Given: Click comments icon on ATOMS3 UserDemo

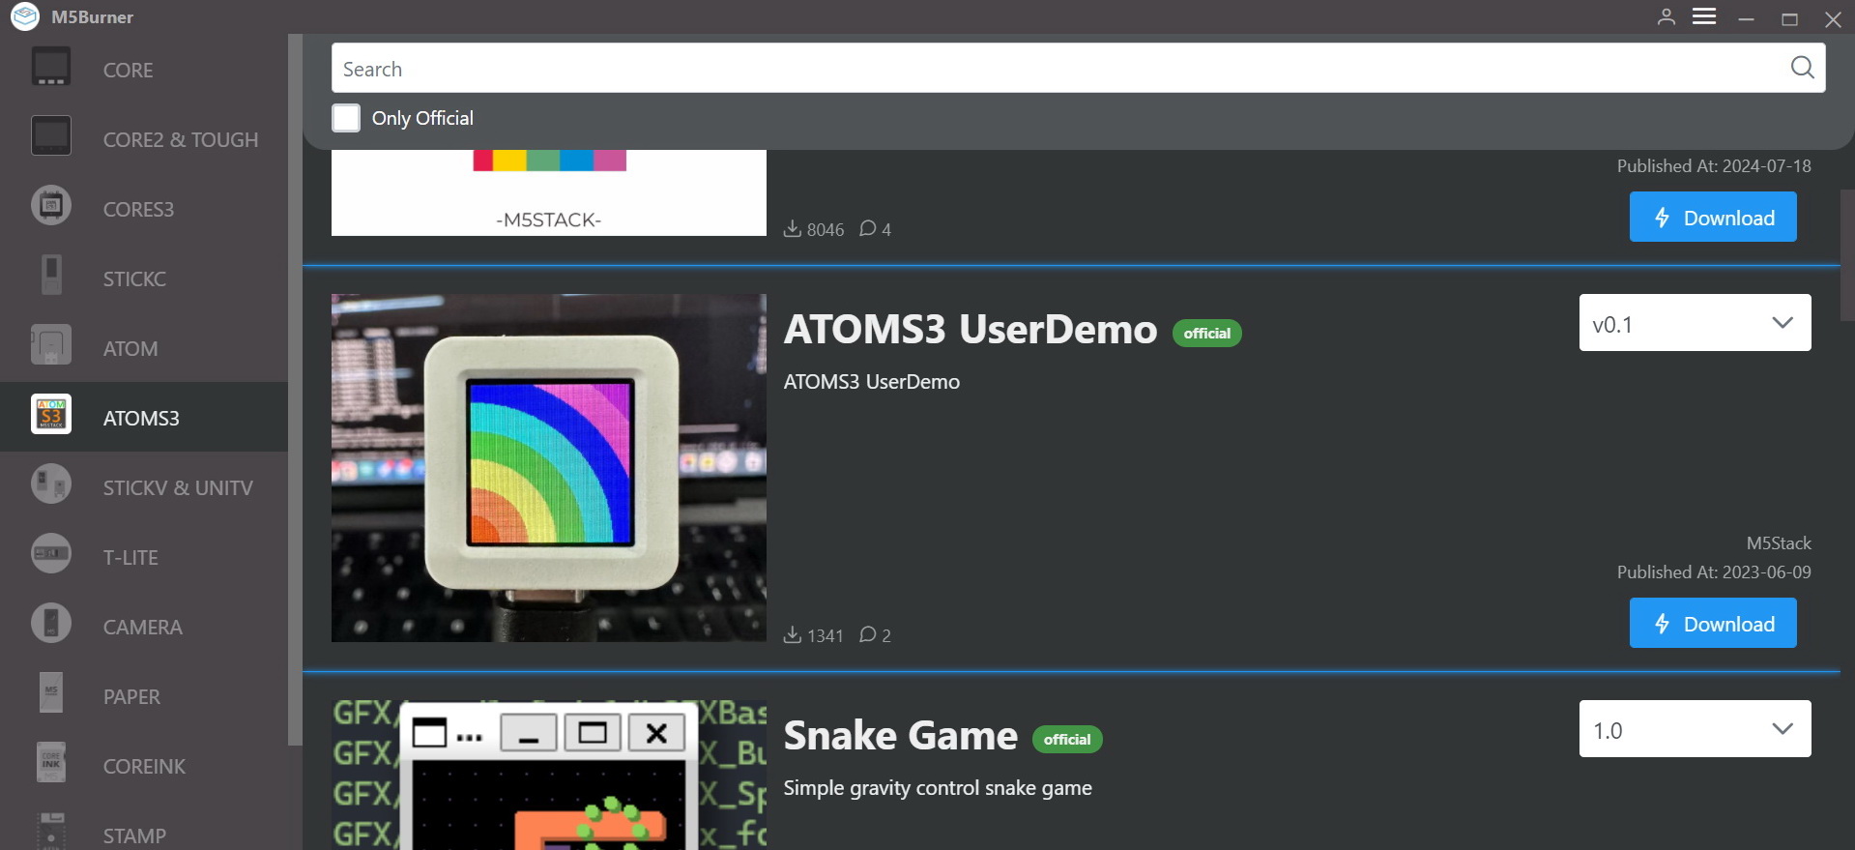Looking at the screenshot, I should (868, 634).
